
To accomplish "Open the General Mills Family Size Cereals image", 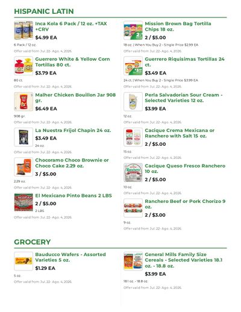I will coord(133,261).
